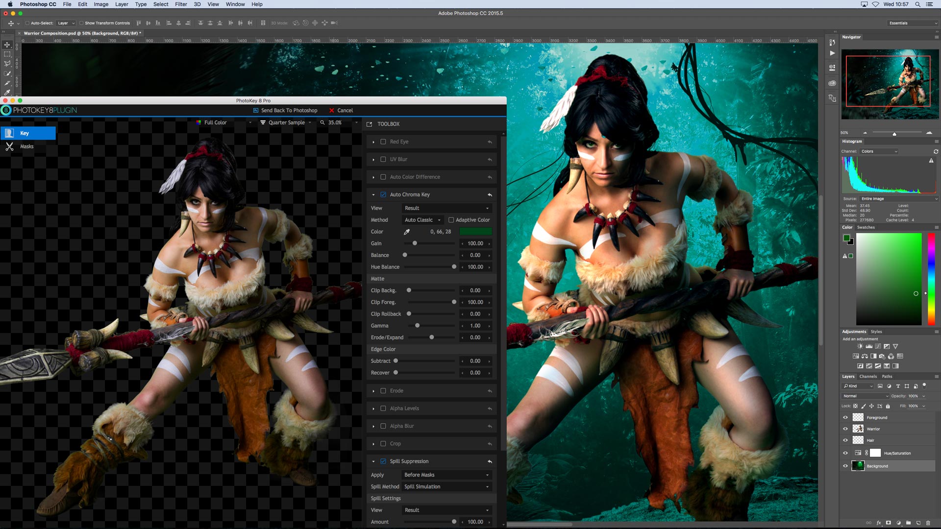Click the Photoshop foreground color swatch
Viewport: 941px width, 529px height.
pyautogui.click(x=846, y=238)
